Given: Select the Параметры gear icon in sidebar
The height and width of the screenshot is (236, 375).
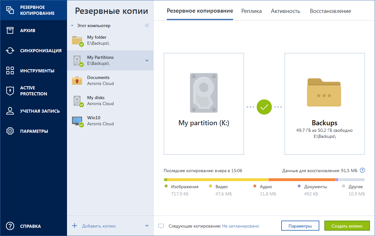Looking at the screenshot, I should pos(10,131).
